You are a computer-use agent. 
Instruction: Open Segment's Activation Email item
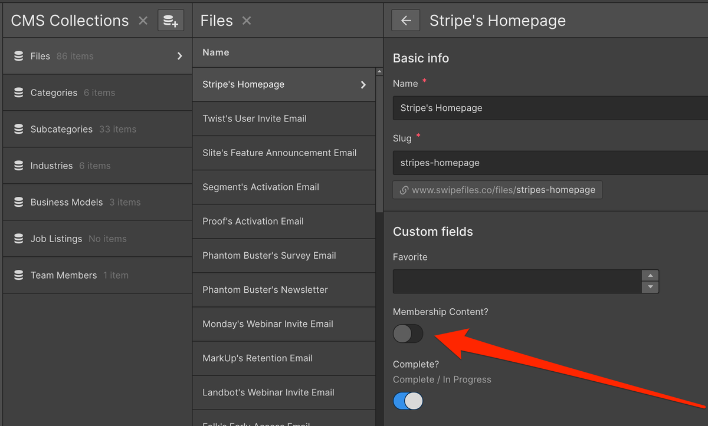pyautogui.click(x=284, y=187)
